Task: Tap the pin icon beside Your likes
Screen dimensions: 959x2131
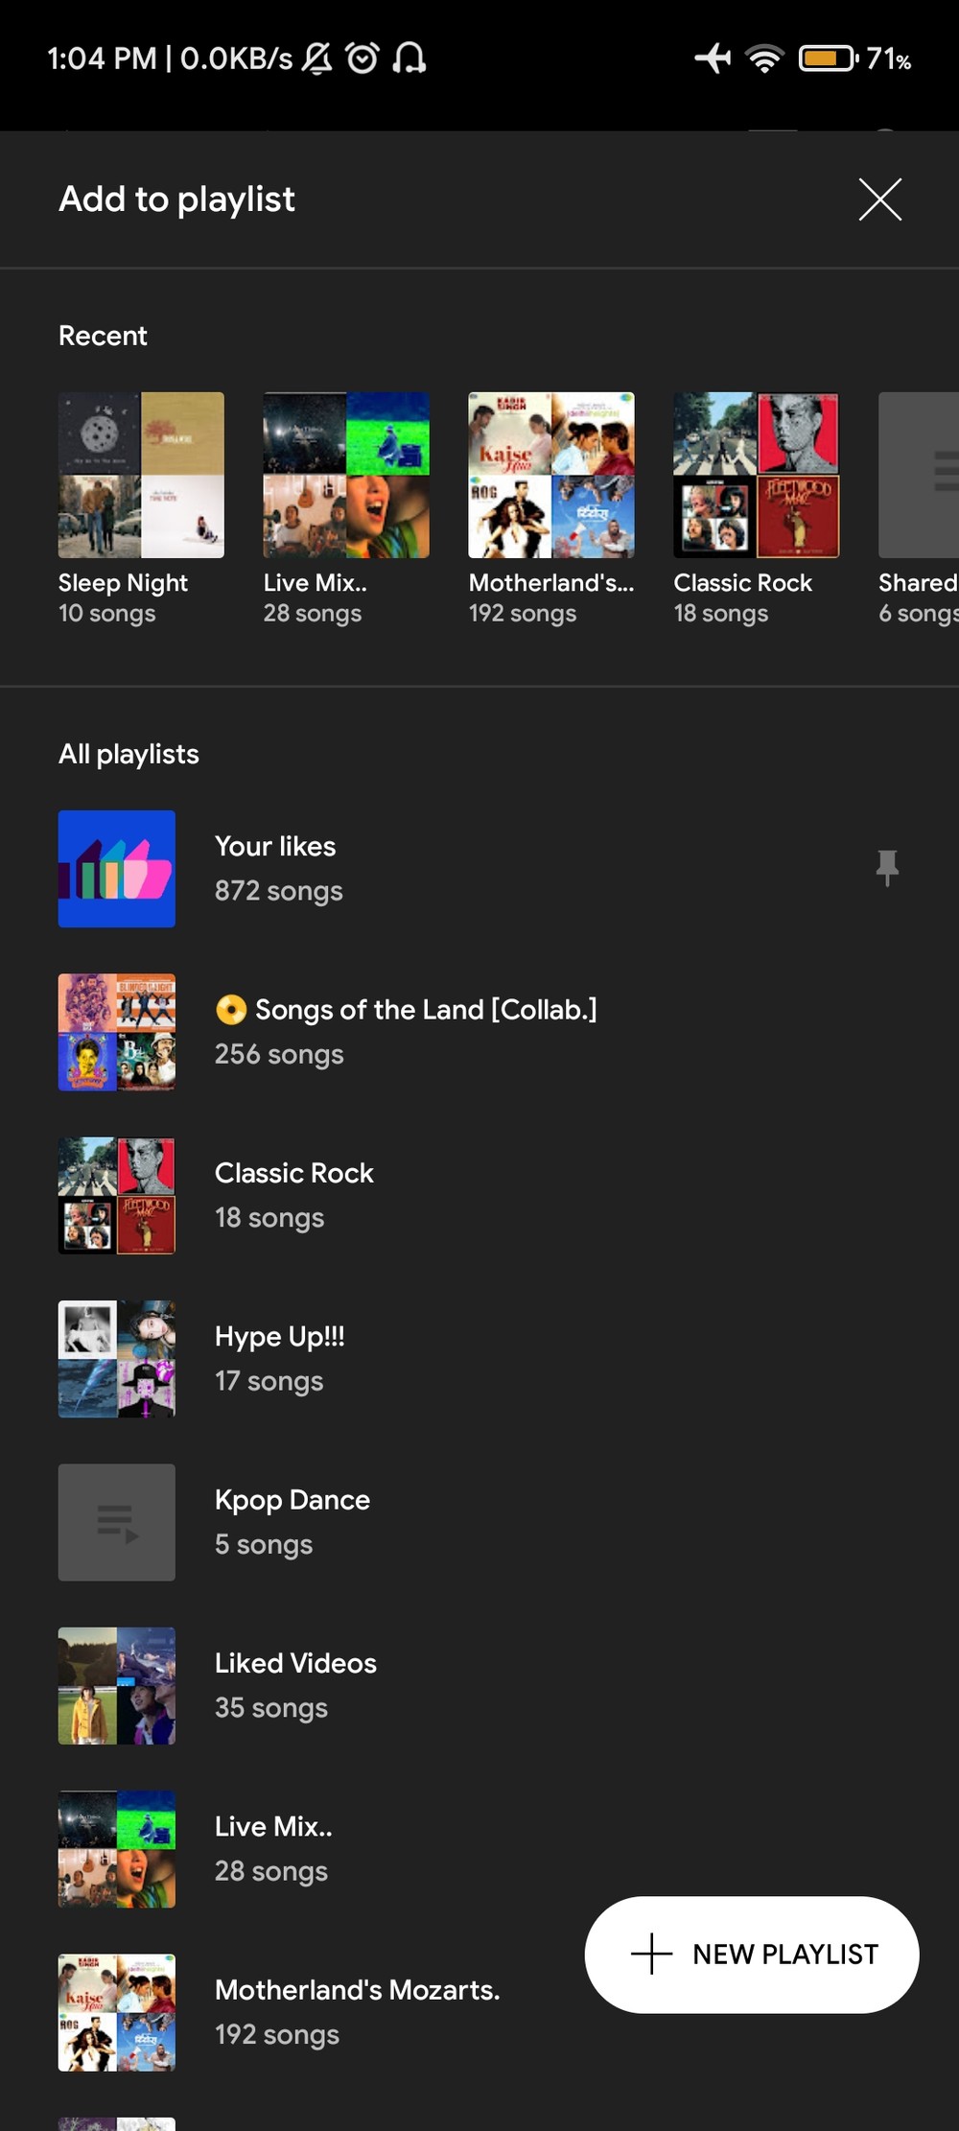Action: pyautogui.click(x=887, y=868)
